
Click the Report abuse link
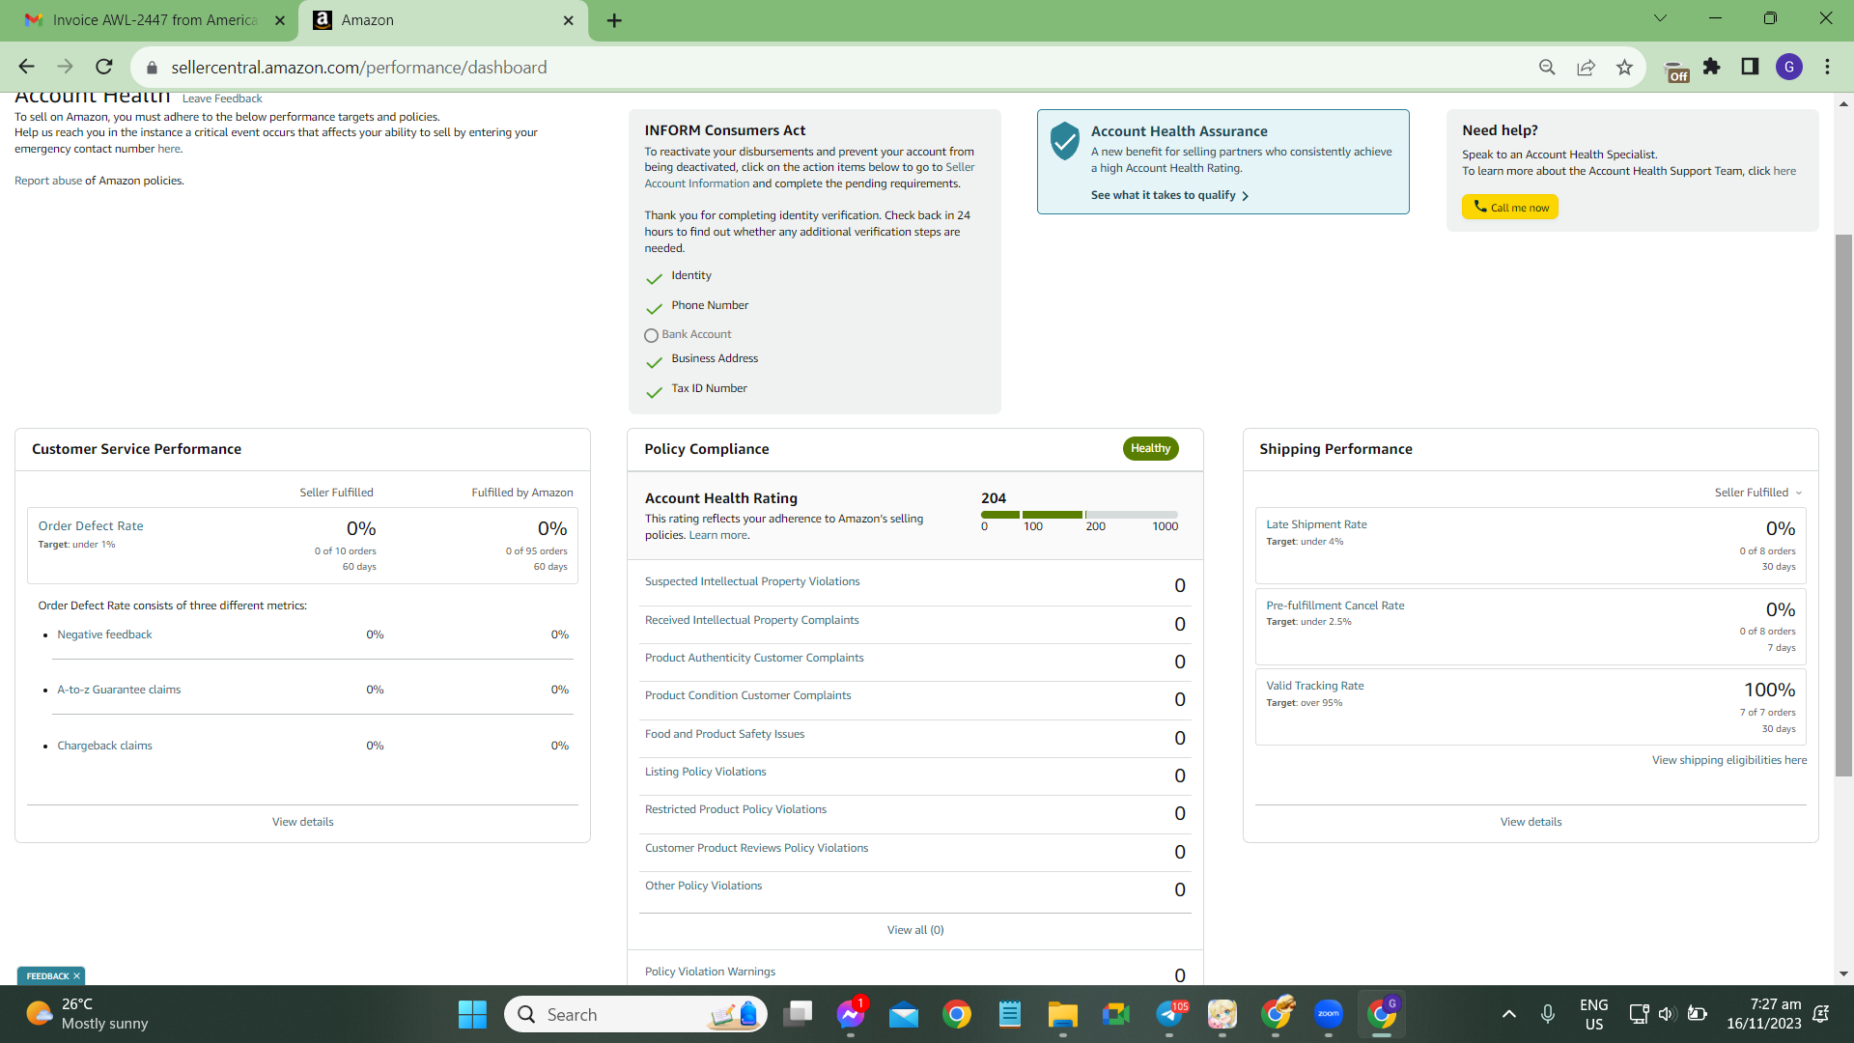pos(48,181)
